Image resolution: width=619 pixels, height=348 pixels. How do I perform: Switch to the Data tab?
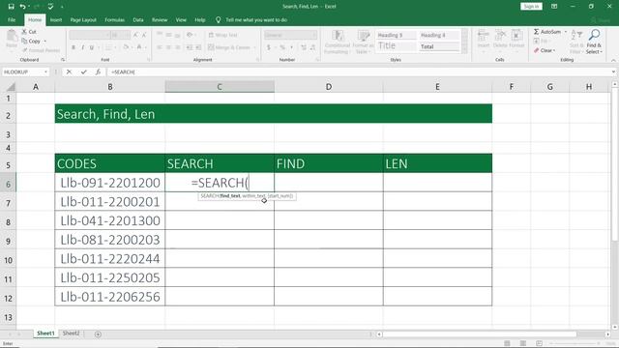[138, 19]
